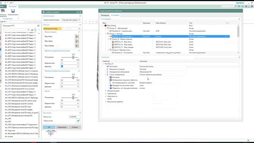Open front view sketch editor icon
The height and width of the screenshot is (143, 254).
coord(77,46)
